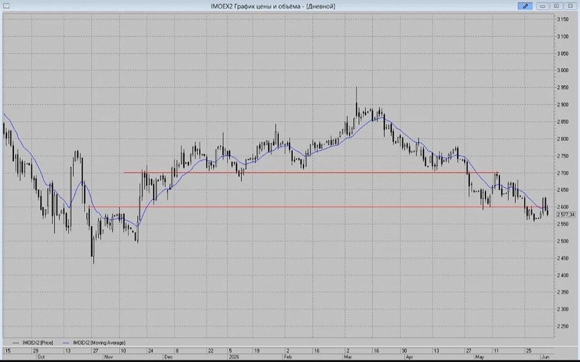Minimize the IMOEX2 chart window
580x362 pixels.
tap(543, 6)
